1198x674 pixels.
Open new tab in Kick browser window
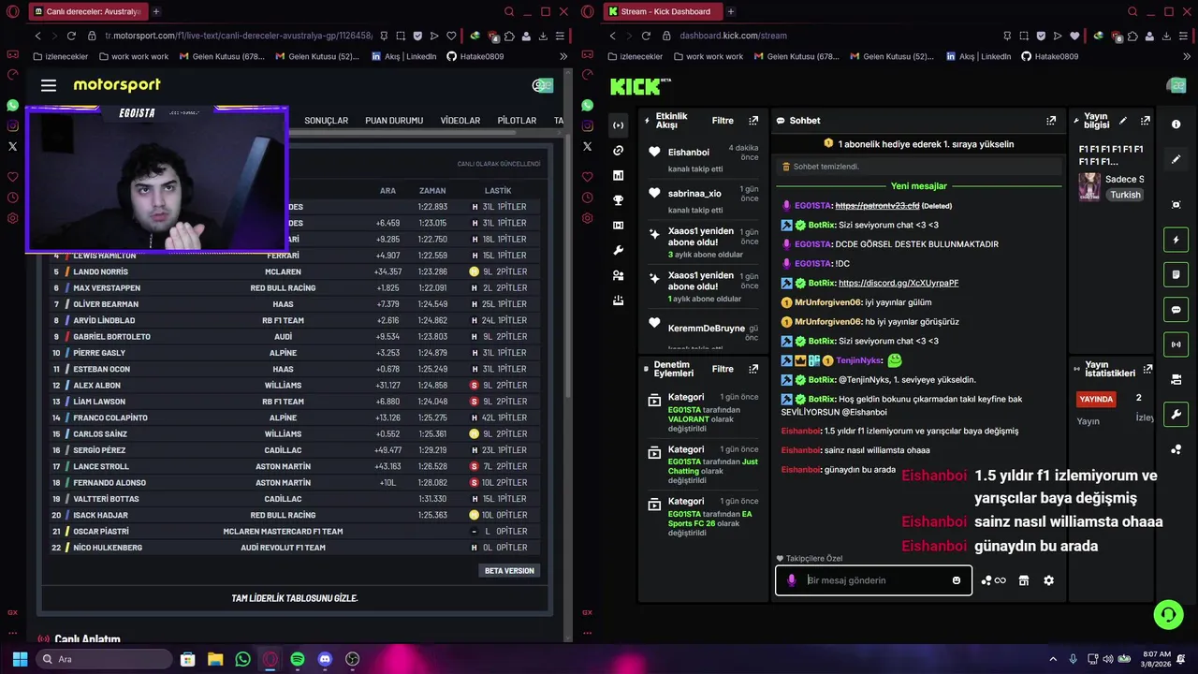[x=730, y=12]
